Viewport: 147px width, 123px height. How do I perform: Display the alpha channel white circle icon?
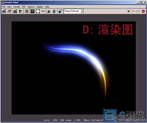(x=38, y=11)
